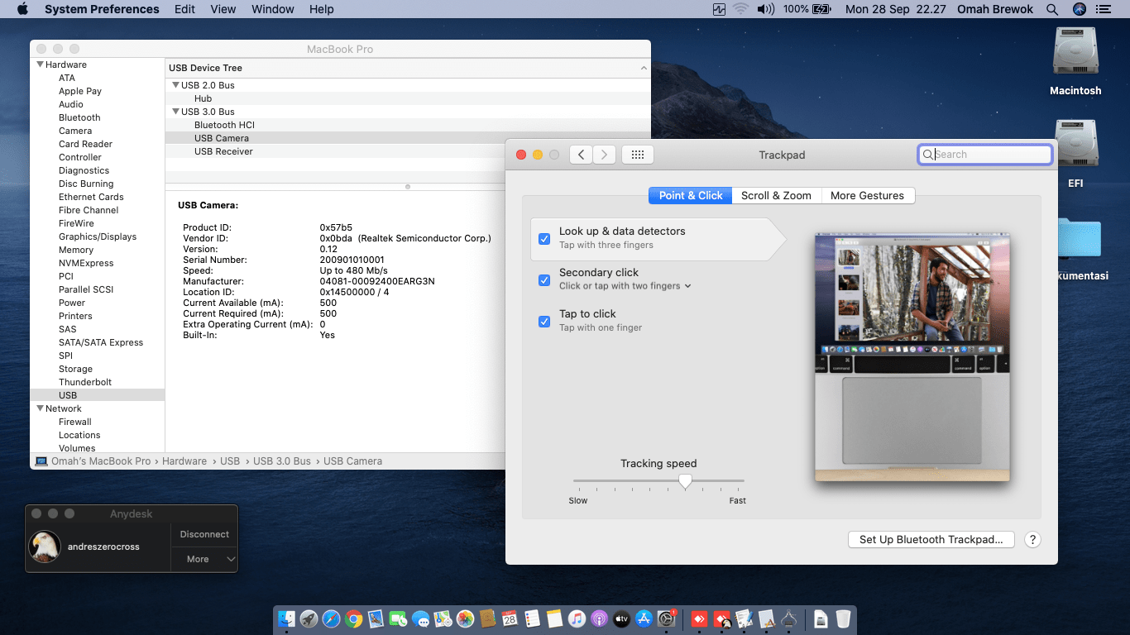
Task: Click the Show All grid icon in Trackpad
Action: point(637,155)
